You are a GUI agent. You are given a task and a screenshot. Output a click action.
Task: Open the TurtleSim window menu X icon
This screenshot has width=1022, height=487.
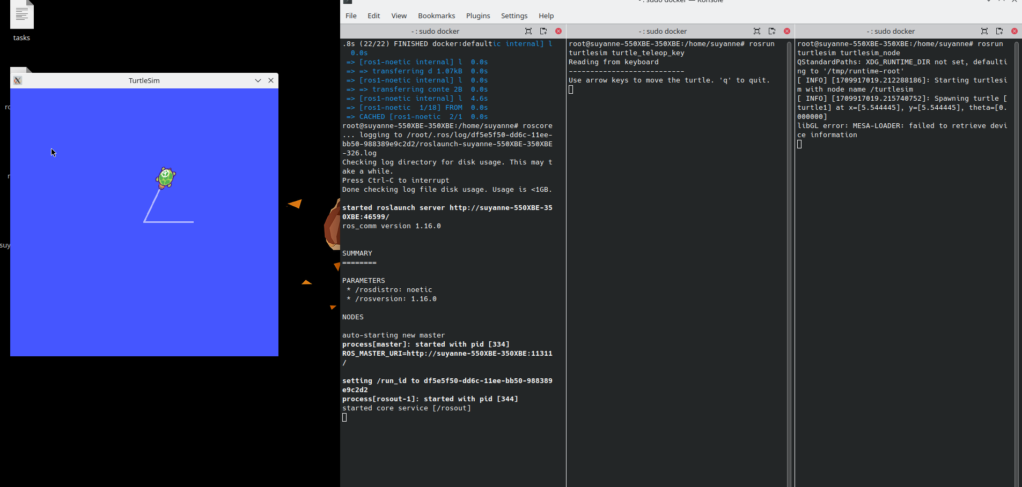[x=18, y=80]
